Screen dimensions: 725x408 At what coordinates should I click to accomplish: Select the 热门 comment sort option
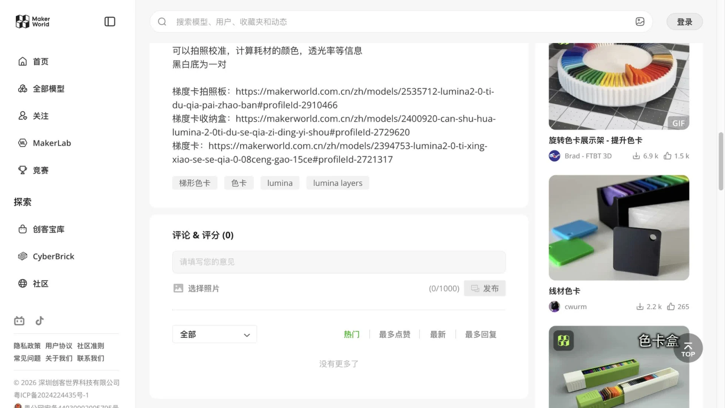[352, 334]
